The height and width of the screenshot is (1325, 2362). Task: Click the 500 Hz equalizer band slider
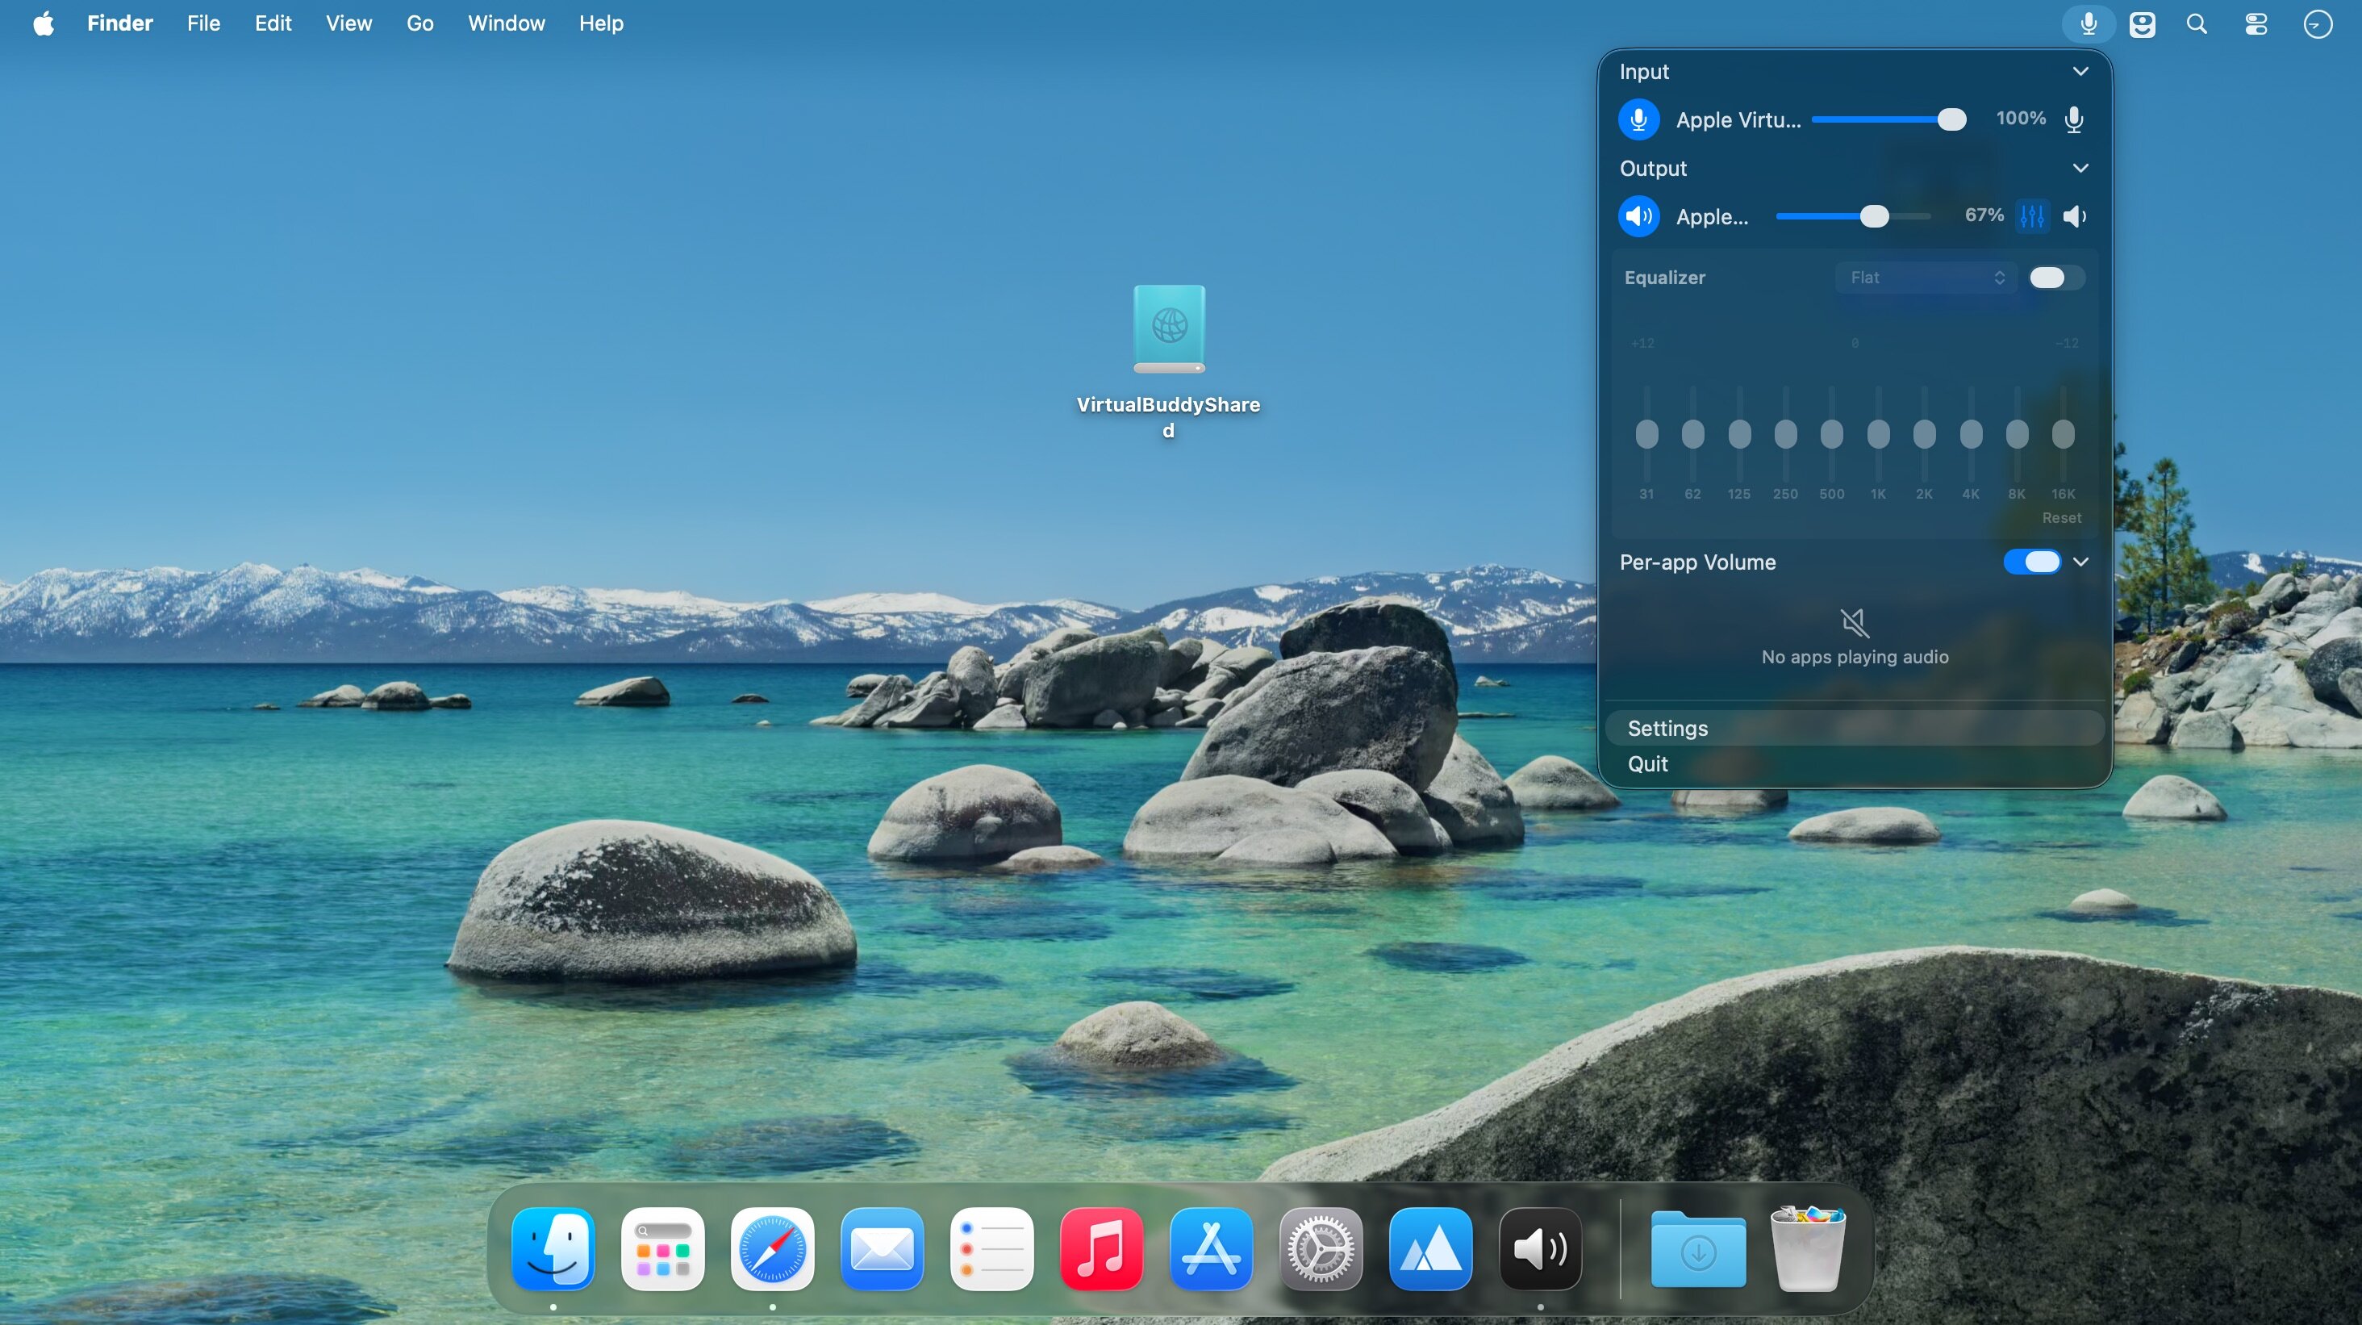click(x=1832, y=433)
